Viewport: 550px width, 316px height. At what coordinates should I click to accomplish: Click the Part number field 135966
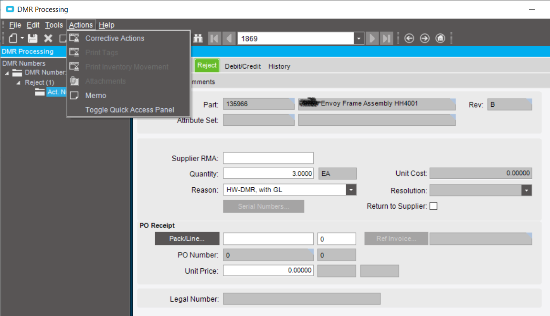(259, 104)
